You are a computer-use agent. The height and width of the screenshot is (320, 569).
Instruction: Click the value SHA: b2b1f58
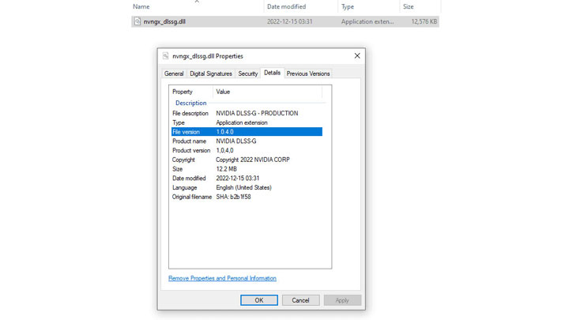pos(233,197)
